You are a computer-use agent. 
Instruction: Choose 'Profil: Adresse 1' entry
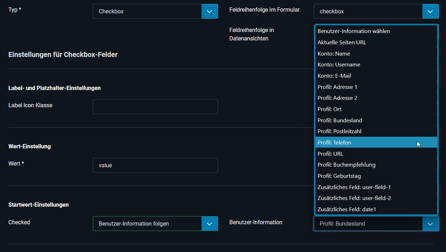point(376,87)
